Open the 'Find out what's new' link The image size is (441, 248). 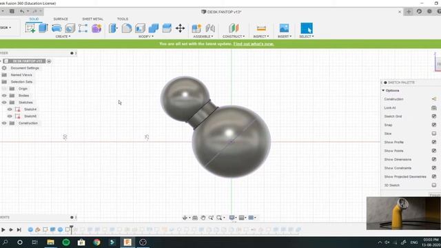254,44
